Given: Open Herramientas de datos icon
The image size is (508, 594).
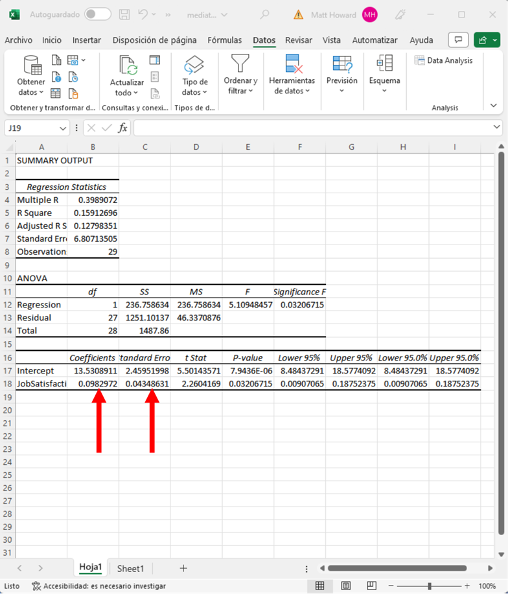Looking at the screenshot, I should click(292, 64).
